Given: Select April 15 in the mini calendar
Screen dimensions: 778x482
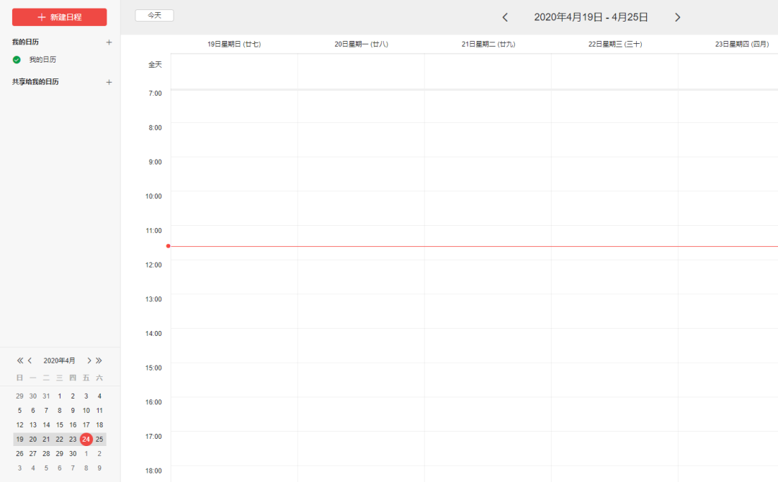Looking at the screenshot, I should pos(60,424).
